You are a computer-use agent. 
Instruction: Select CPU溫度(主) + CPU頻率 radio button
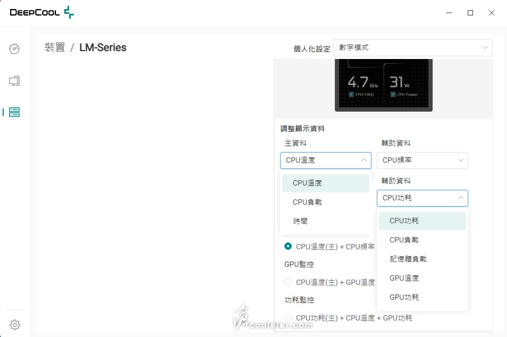[288, 247]
